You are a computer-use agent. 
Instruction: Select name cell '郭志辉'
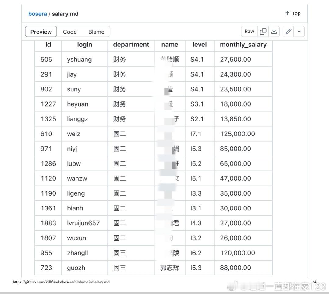170,268
